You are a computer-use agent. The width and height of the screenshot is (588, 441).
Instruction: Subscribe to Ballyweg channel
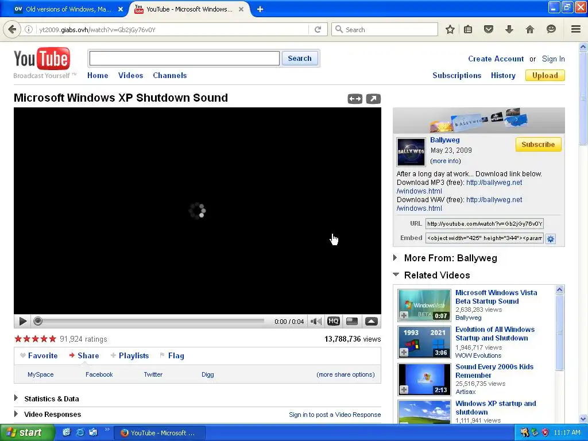pyautogui.click(x=538, y=144)
